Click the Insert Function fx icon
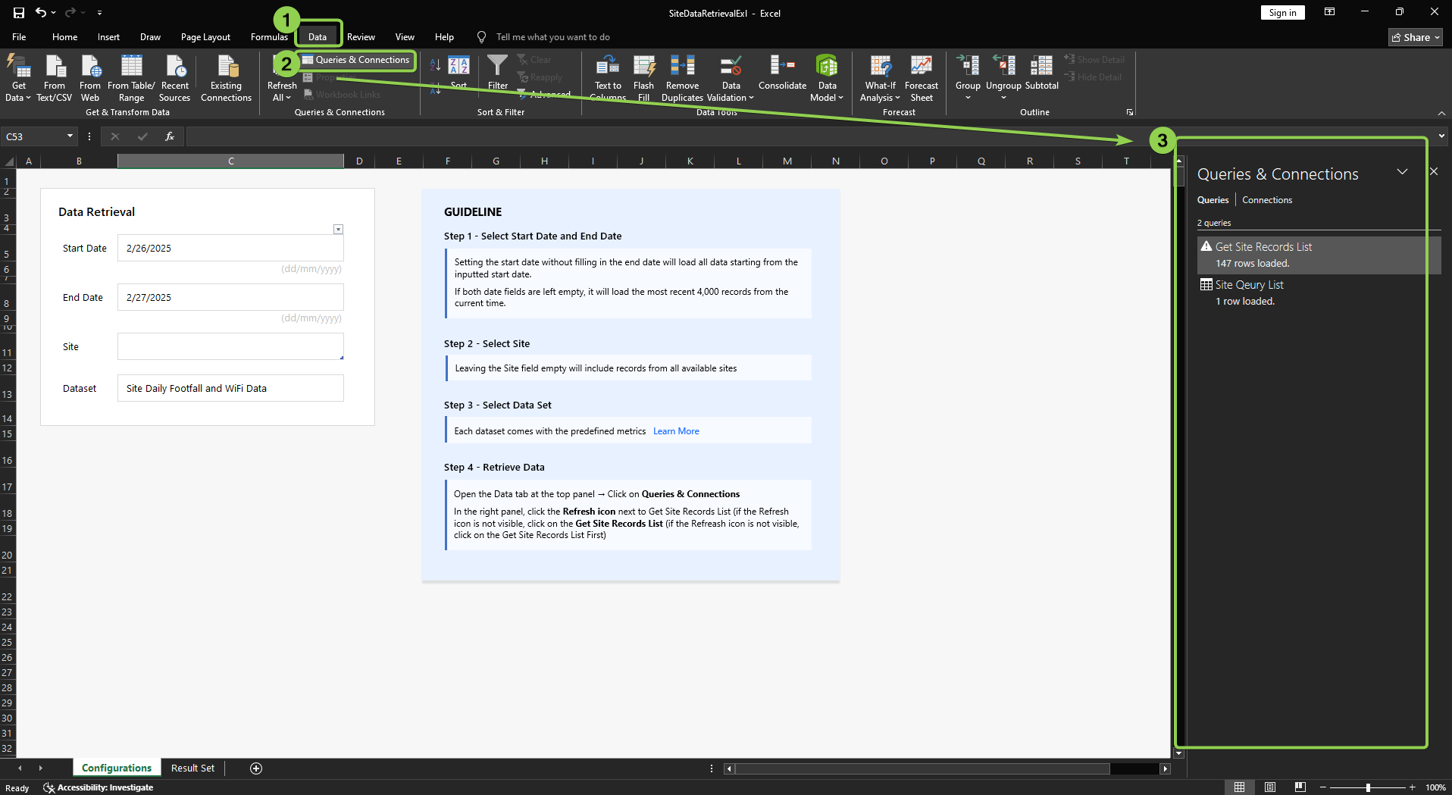 pyautogui.click(x=170, y=136)
